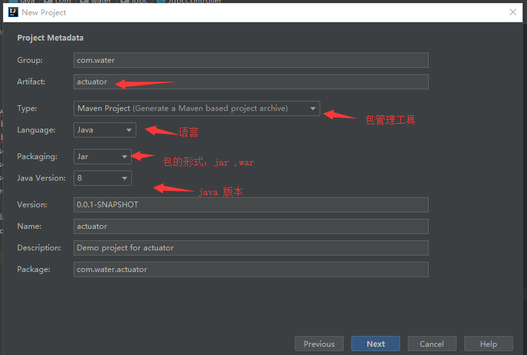Click the Version field 0.0.1-SNAPSHOT

[250, 205]
